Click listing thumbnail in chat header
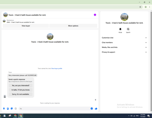The image size is (152, 118). coord(5,15)
